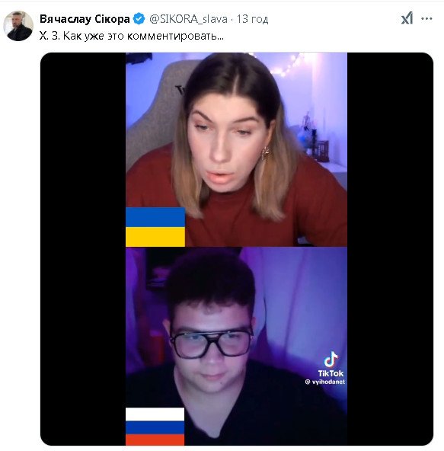Screen dimensions: 444x451
Task: Open the Grok xI icon on the post
Action: pyautogui.click(x=407, y=19)
